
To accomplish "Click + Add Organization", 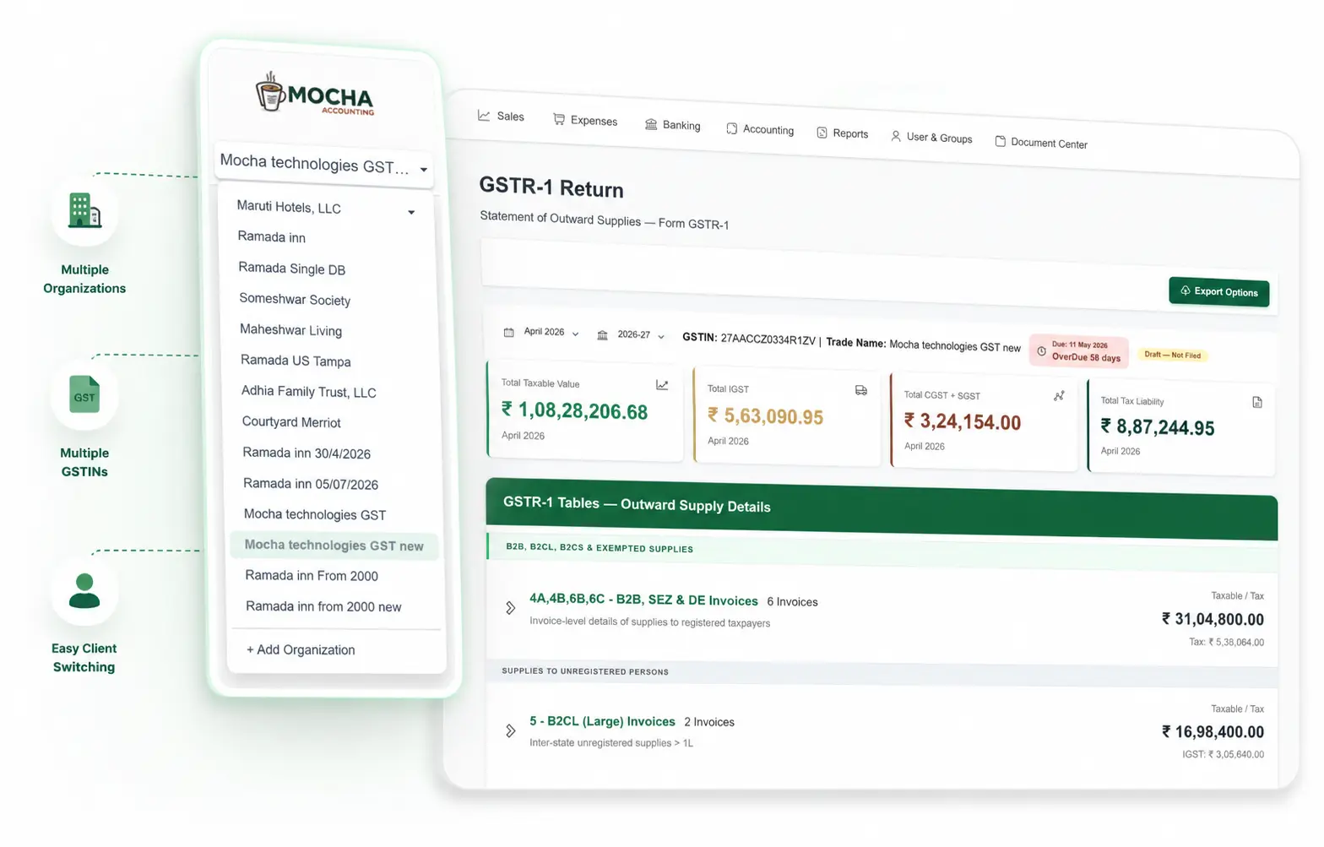I will [301, 649].
